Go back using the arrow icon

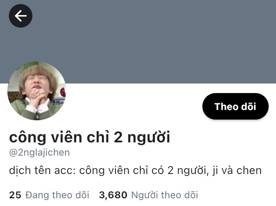[21, 16]
